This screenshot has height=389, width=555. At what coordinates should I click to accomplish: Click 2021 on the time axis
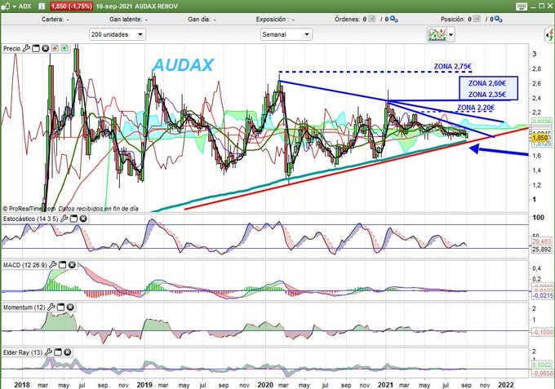pos(386,385)
